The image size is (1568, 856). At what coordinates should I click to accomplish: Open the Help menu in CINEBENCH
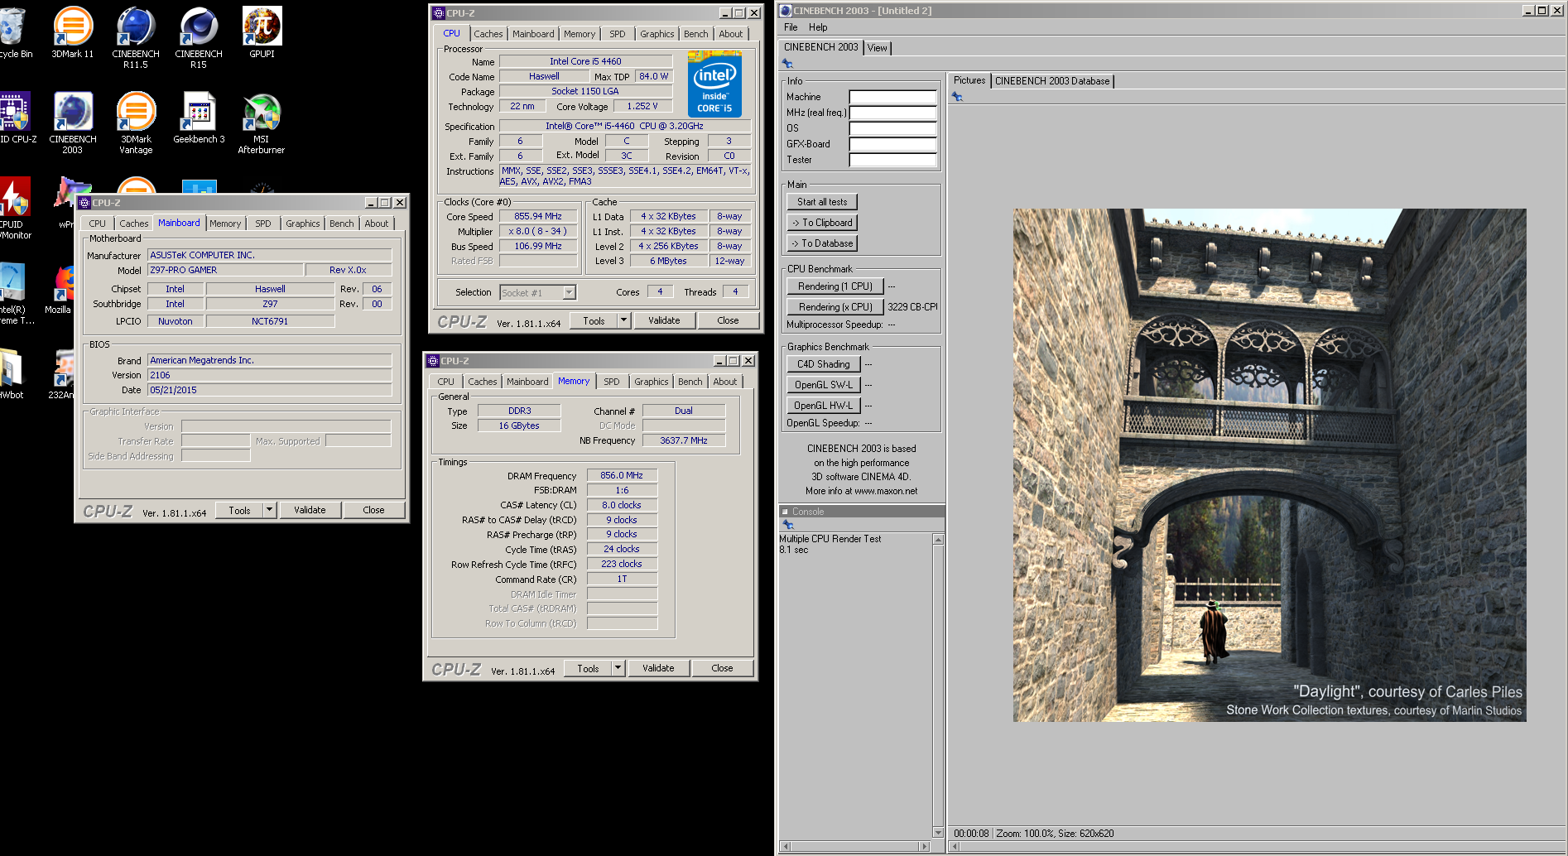[x=818, y=27]
